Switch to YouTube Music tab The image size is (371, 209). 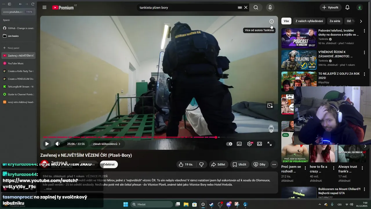tap(19, 63)
